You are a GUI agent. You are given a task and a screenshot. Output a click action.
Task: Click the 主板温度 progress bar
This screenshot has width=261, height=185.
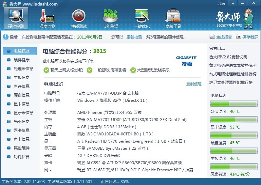coord(234,151)
